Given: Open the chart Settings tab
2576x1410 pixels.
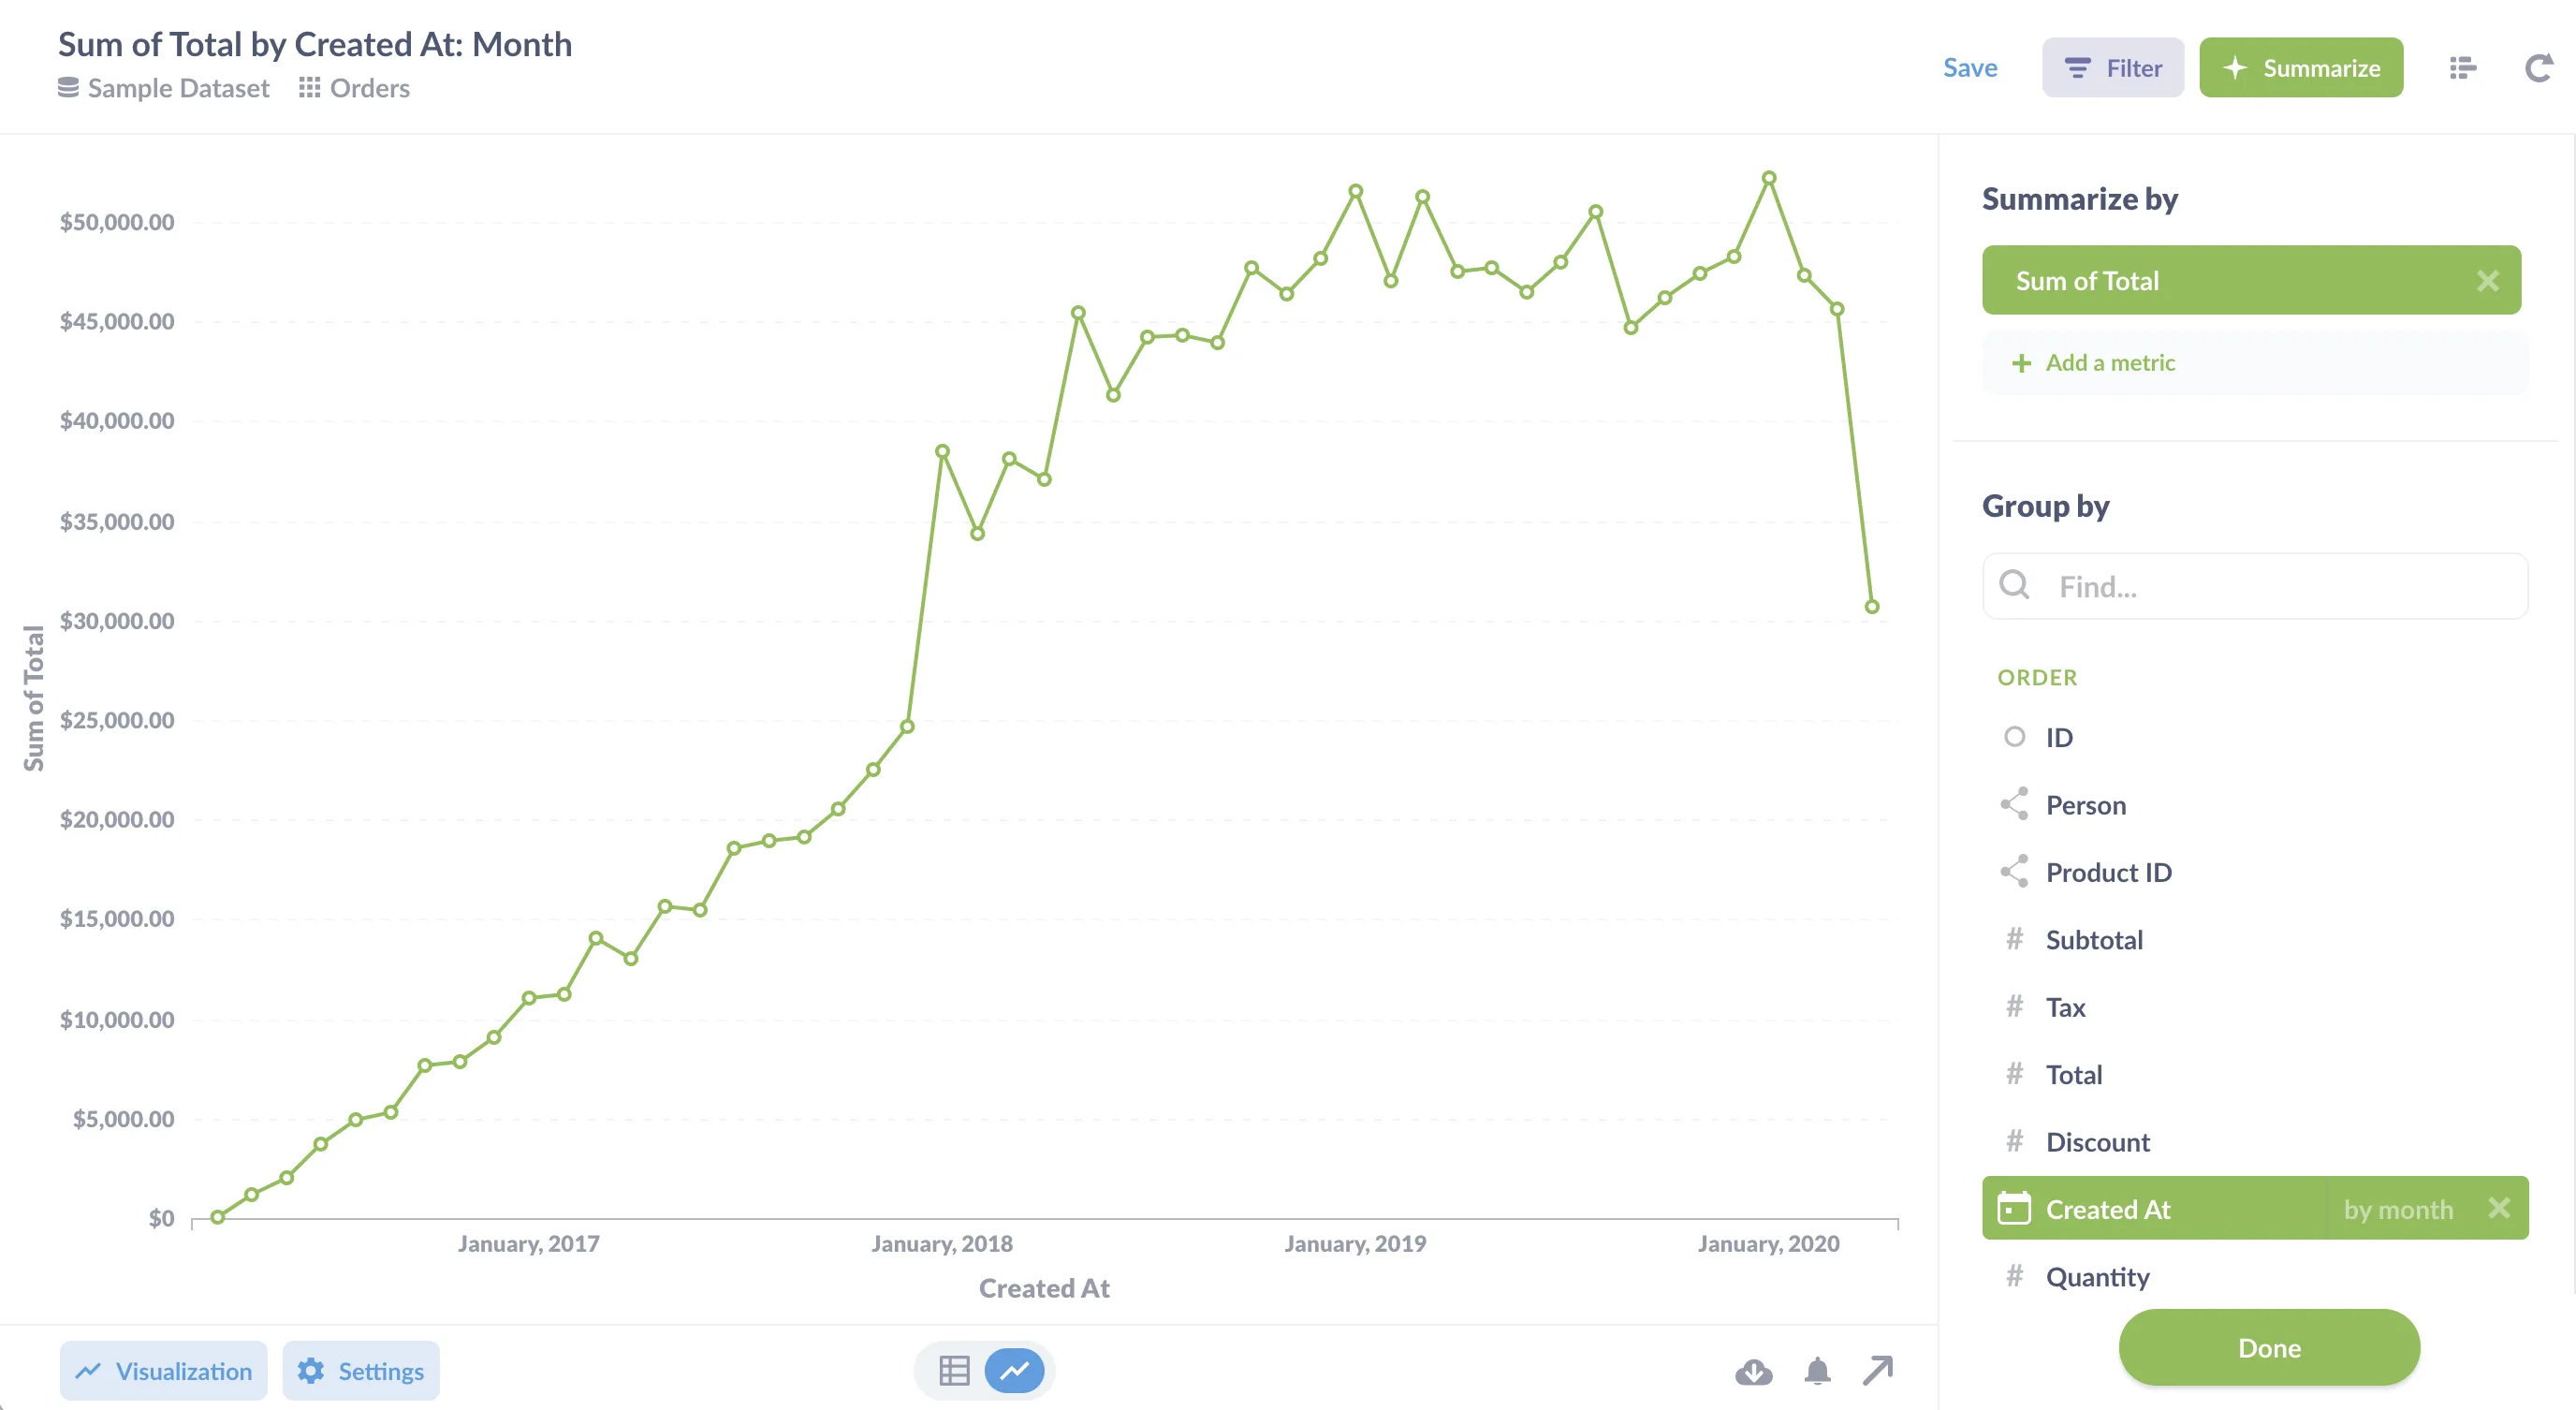Looking at the screenshot, I should [x=361, y=1371].
